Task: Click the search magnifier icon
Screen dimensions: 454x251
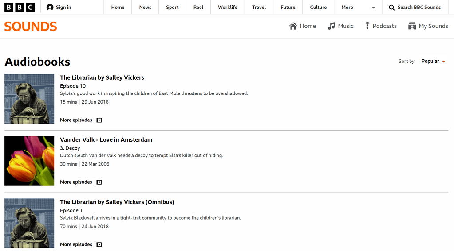Action: (391, 8)
